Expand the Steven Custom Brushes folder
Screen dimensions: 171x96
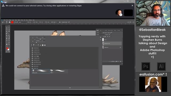click(x=31, y=64)
